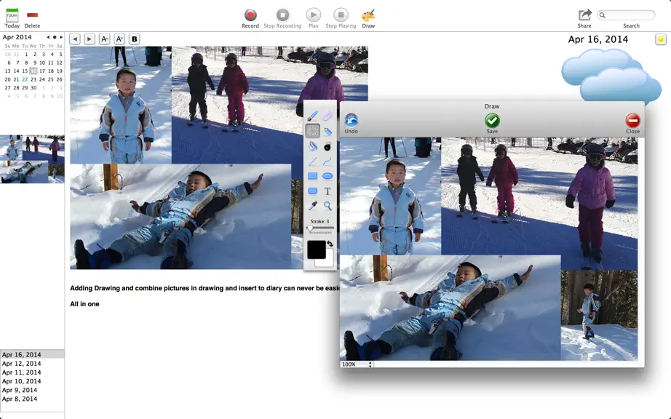Swap foreground and background colors
671x419 pixels.
point(330,243)
